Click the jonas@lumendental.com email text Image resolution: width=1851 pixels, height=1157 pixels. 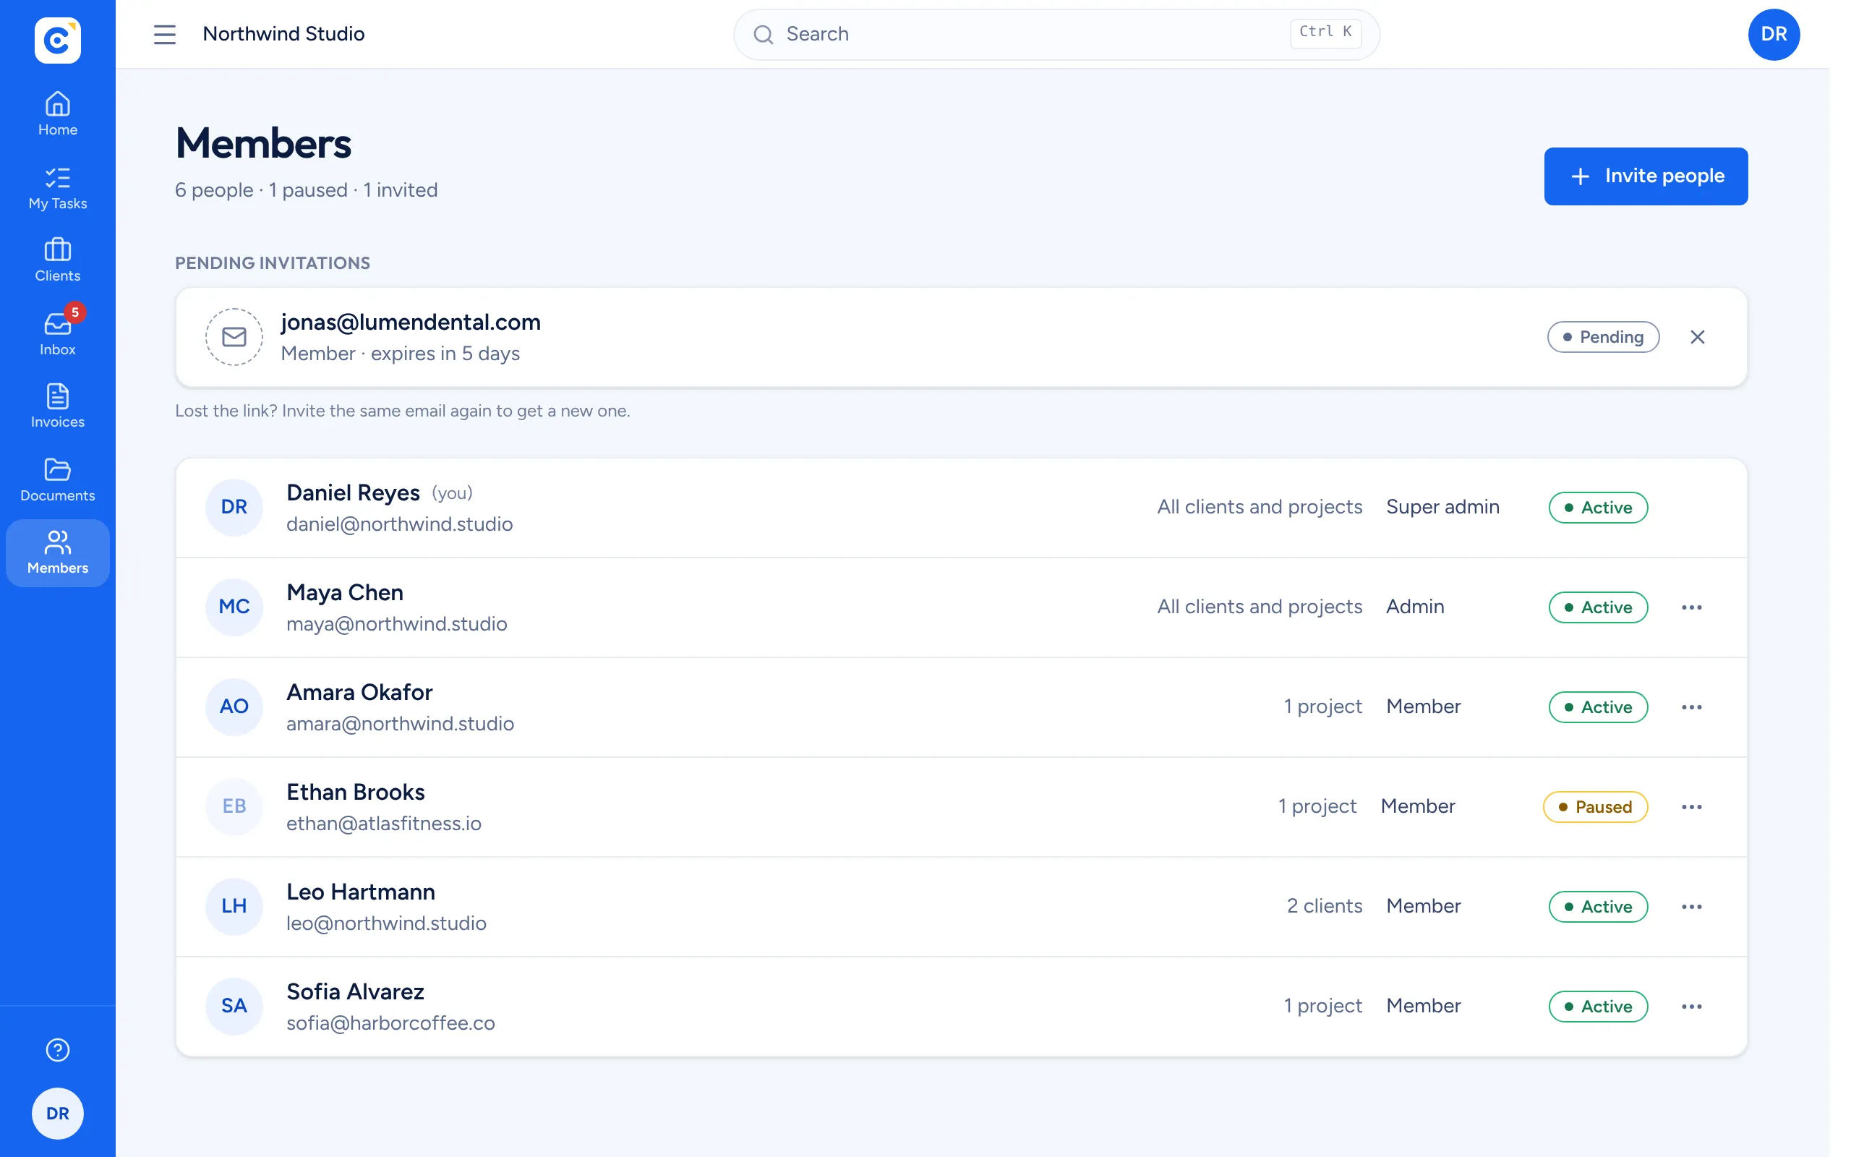coord(411,323)
